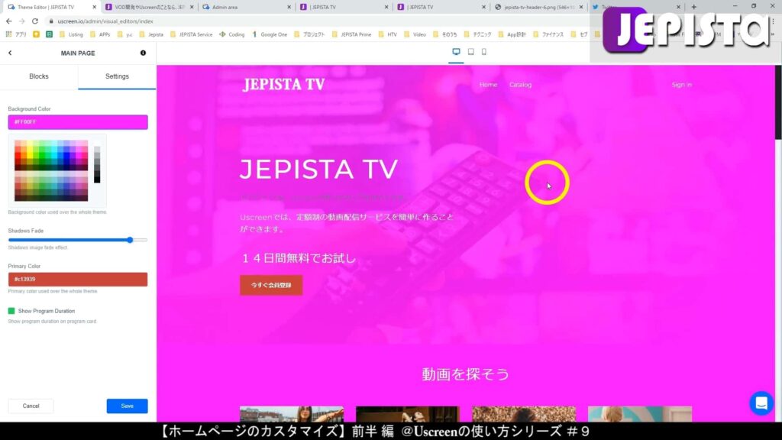Open the Video bookmark folder

[415, 34]
